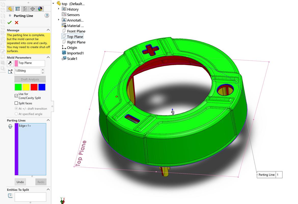Edit the 1.00deg draft angle field
Screen dimensions: 298x204
click(28, 71)
